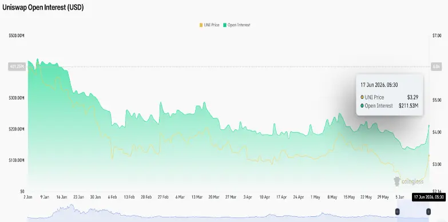Click the '2 Jan' date label
The height and width of the screenshot is (222, 448).
[x=27, y=197]
